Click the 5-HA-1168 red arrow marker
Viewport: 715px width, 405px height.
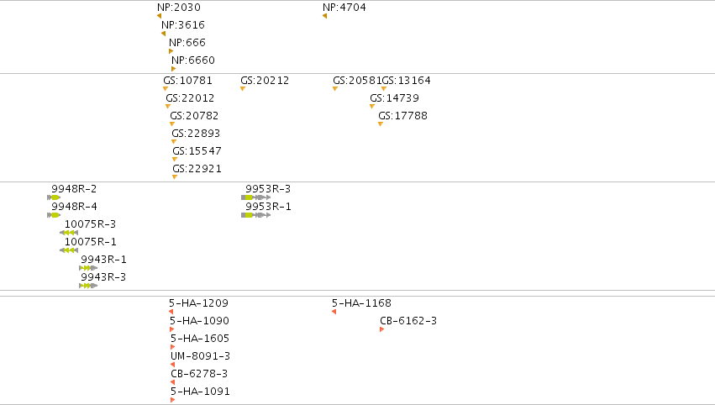coord(334,312)
